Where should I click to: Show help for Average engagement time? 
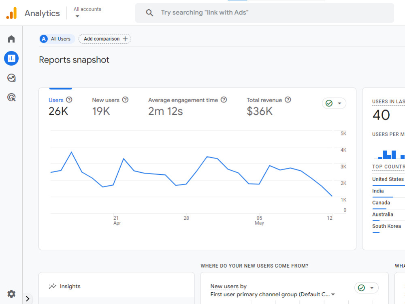224,100
